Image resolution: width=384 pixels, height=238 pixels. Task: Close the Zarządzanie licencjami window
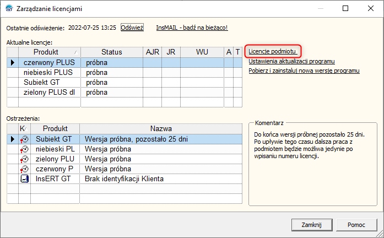[371, 9]
